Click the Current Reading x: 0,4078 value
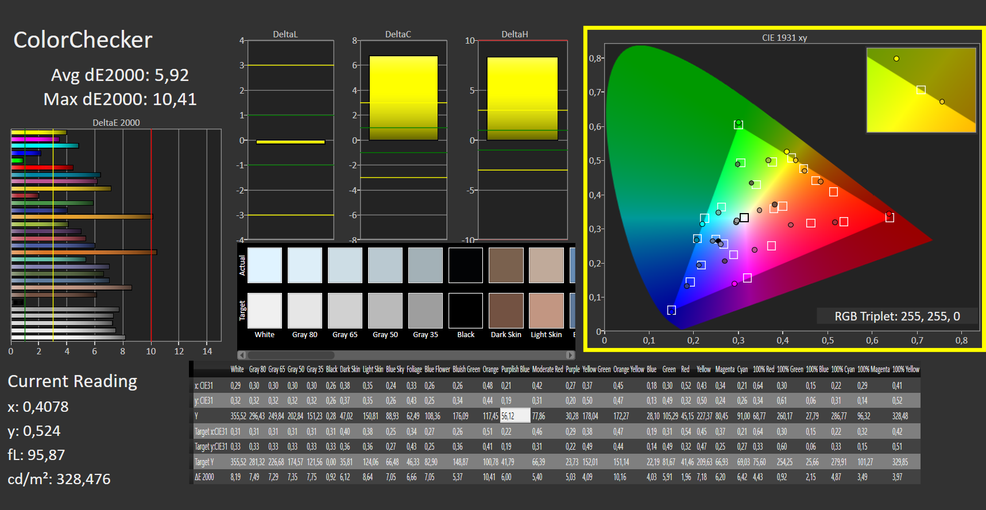This screenshot has height=510, width=986. pos(38,407)
